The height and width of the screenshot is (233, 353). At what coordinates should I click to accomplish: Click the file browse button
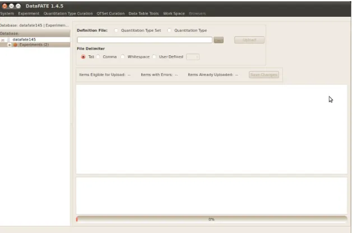219,40
